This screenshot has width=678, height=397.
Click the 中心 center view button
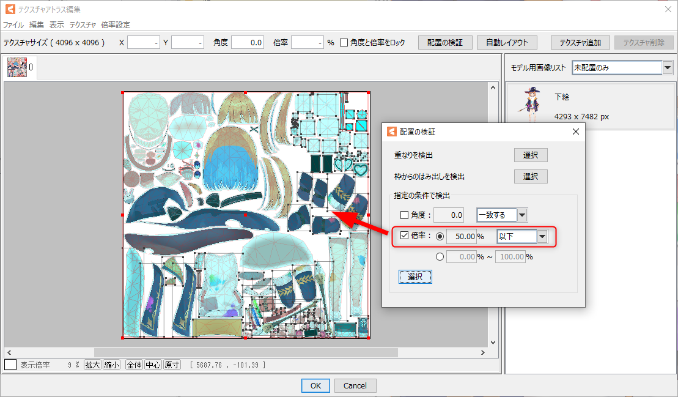click(153, 365)
